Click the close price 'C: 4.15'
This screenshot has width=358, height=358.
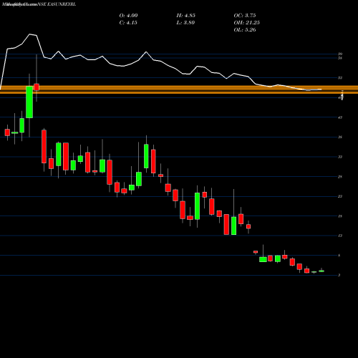click(128, 23)
